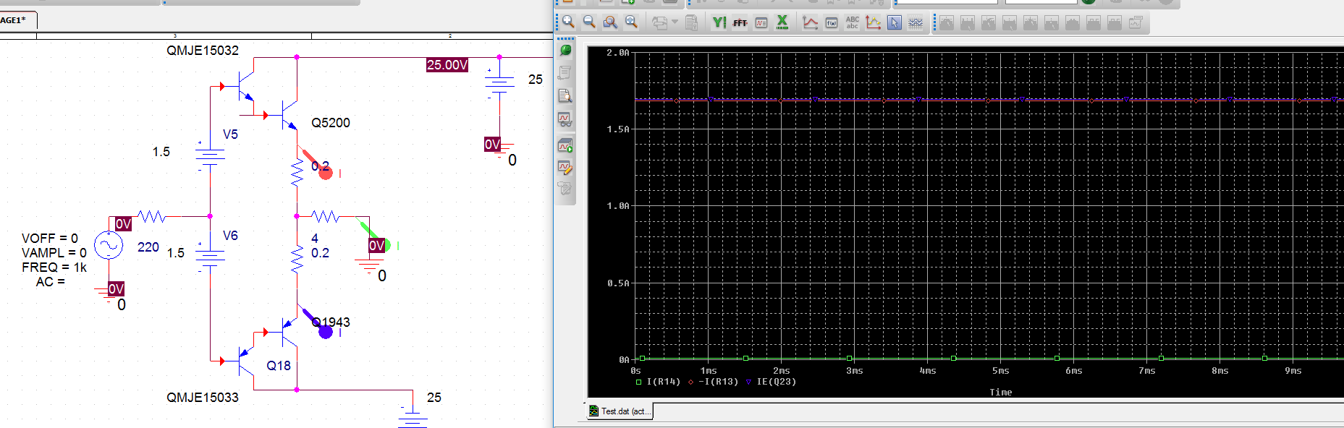
Task: Click the first cursor peak toolbar icon
Action: coord(947,22)
